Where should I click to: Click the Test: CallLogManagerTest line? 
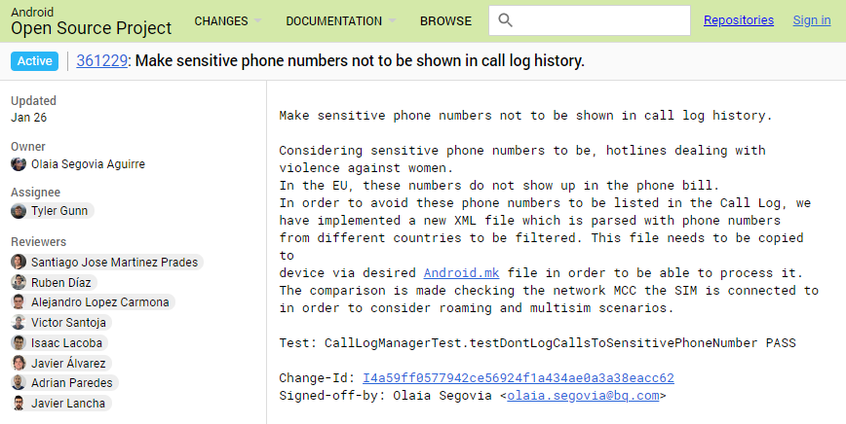[x=537, y=342]
